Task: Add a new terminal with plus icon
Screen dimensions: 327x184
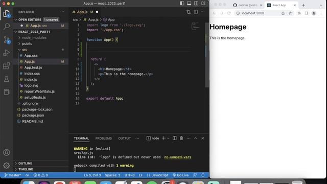Action: coord(163,138)
